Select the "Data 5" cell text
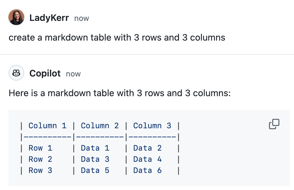 (95, 171)
